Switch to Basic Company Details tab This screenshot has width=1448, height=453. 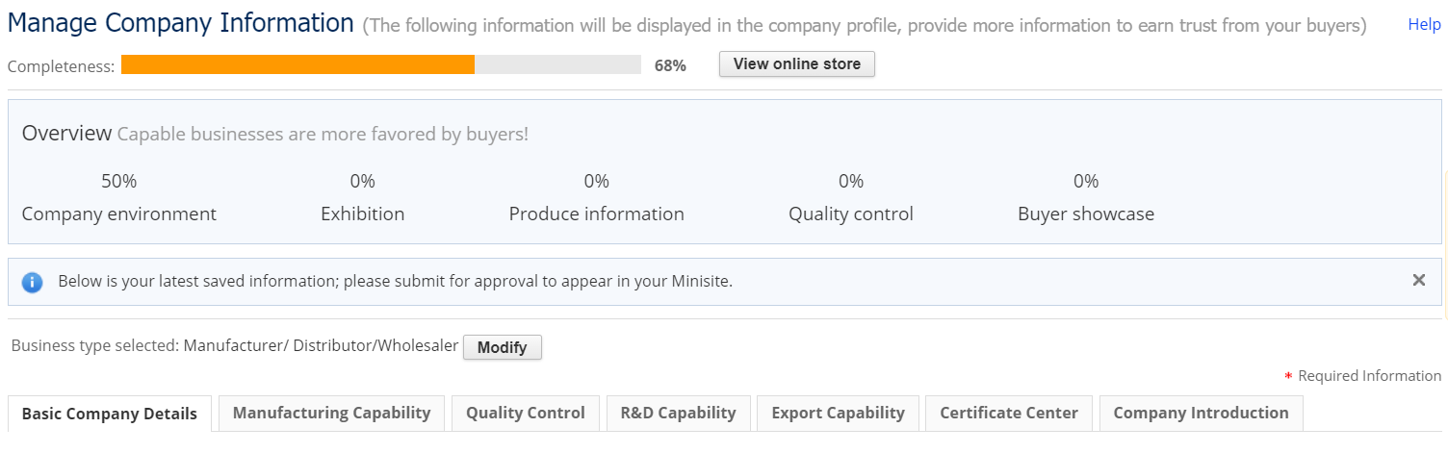point(110,414)
